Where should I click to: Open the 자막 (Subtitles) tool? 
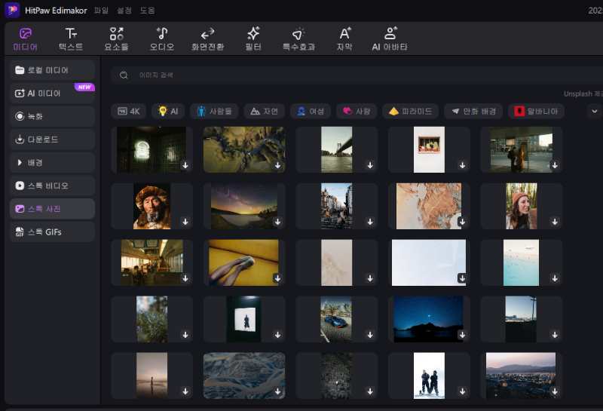coord(344,38)
